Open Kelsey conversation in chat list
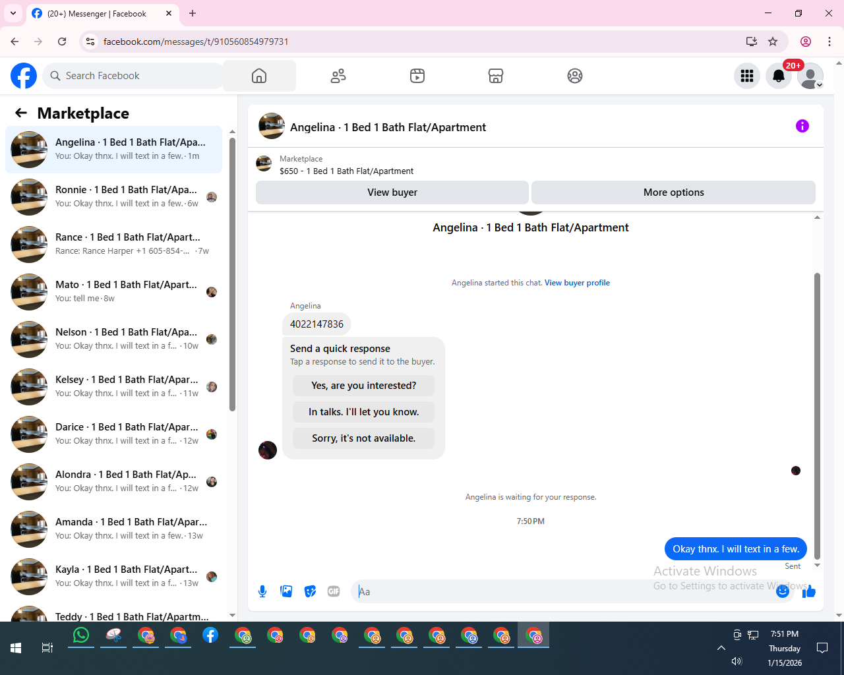 coord(114,387)
